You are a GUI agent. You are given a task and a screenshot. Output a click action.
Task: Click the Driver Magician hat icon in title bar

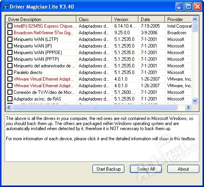5,6
